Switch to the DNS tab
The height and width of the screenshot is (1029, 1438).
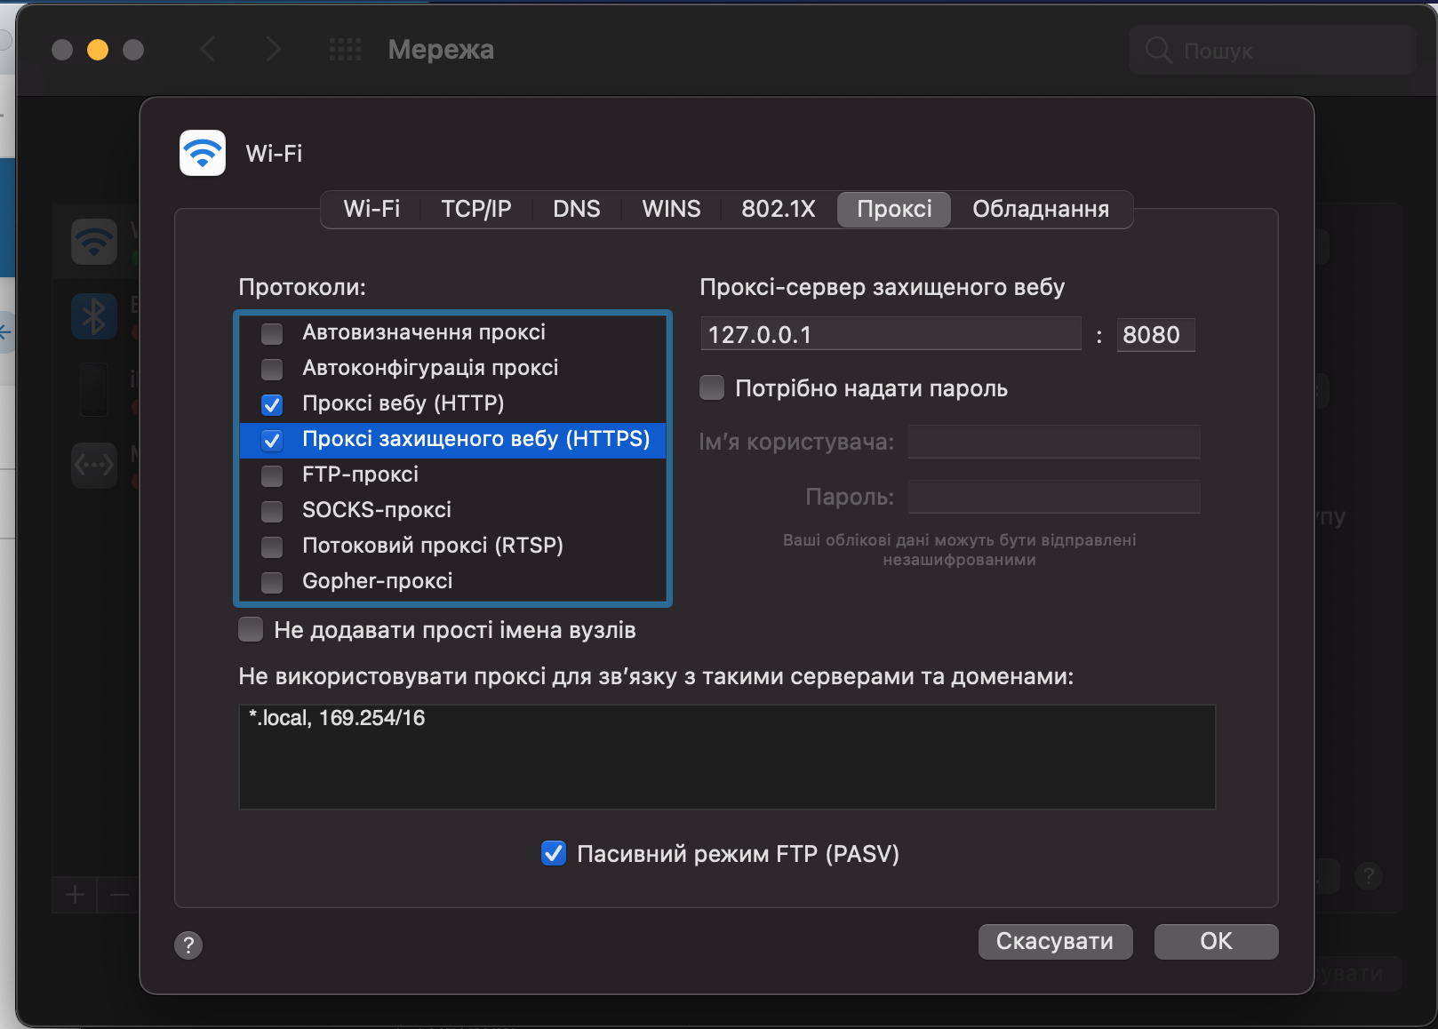pos(576,209)
